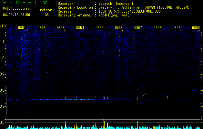Viewport: 203px width, 129px height.
Task: Click observer name Masayuki Kobayashi
Action: pyautogui.click(x=116, y=4)
